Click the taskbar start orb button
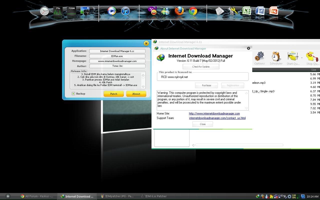The image size is (320, 200). (8, 196)
